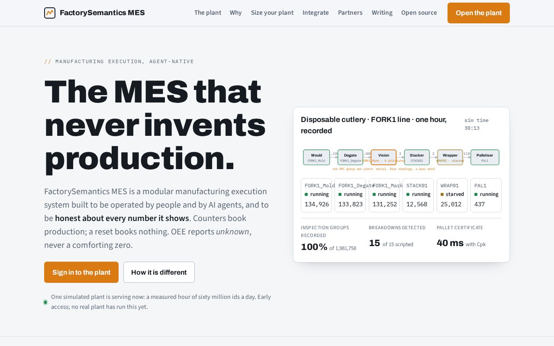Image resolution: width=554 pixels, height=346 pixels.
Task: Click the 'of 15 scripted' text
Action: (x=398, y=244)
